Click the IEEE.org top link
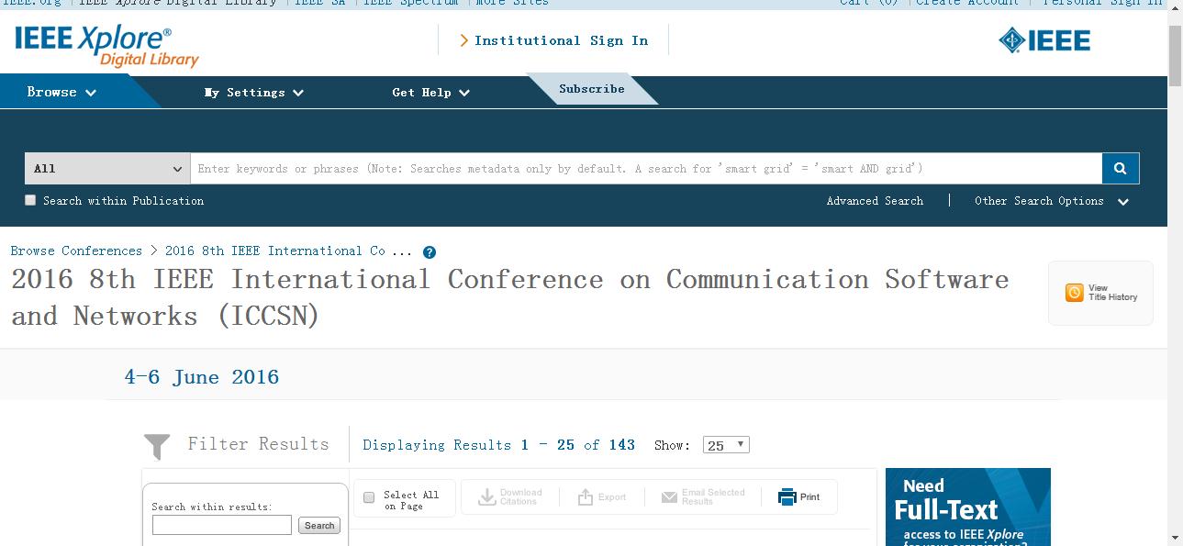This screenshot has width=1183, height=546. pos(31,3)
